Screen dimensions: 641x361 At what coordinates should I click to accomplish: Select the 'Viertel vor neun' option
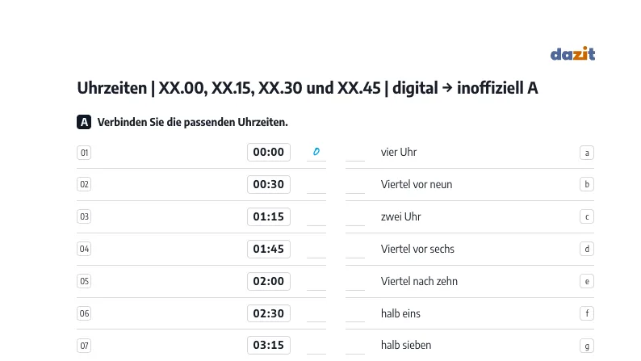coord(417,184)
